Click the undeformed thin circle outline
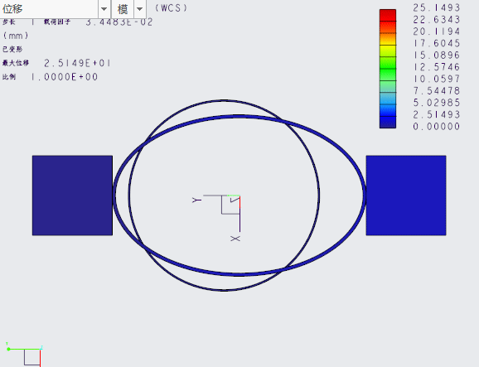Screen dimensions: 479x367 point(224,100)
